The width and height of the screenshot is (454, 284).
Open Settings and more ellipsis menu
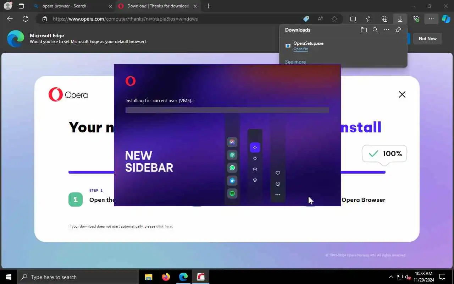(x=431, y=19)
